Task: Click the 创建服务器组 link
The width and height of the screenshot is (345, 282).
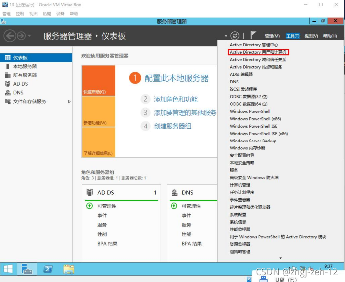Action: pos(172,126)
